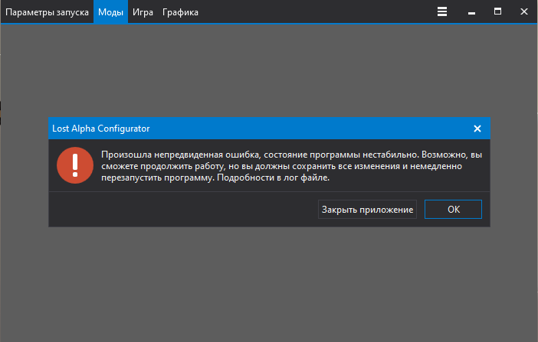The width and height of the screenshot is (538, 342).
Task: Open the hamburger menu icon
Action: coord(442,11)
